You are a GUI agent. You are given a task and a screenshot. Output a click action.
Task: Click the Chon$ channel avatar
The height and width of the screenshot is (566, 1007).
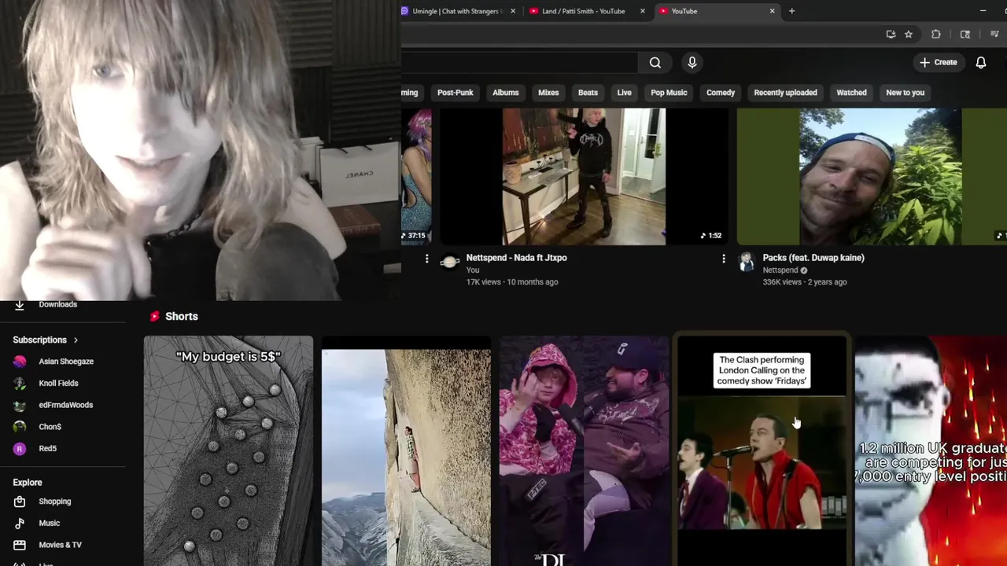(x=20, y=427)
